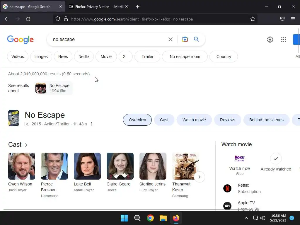Reload the page with the refresh icon

(28, 19)
